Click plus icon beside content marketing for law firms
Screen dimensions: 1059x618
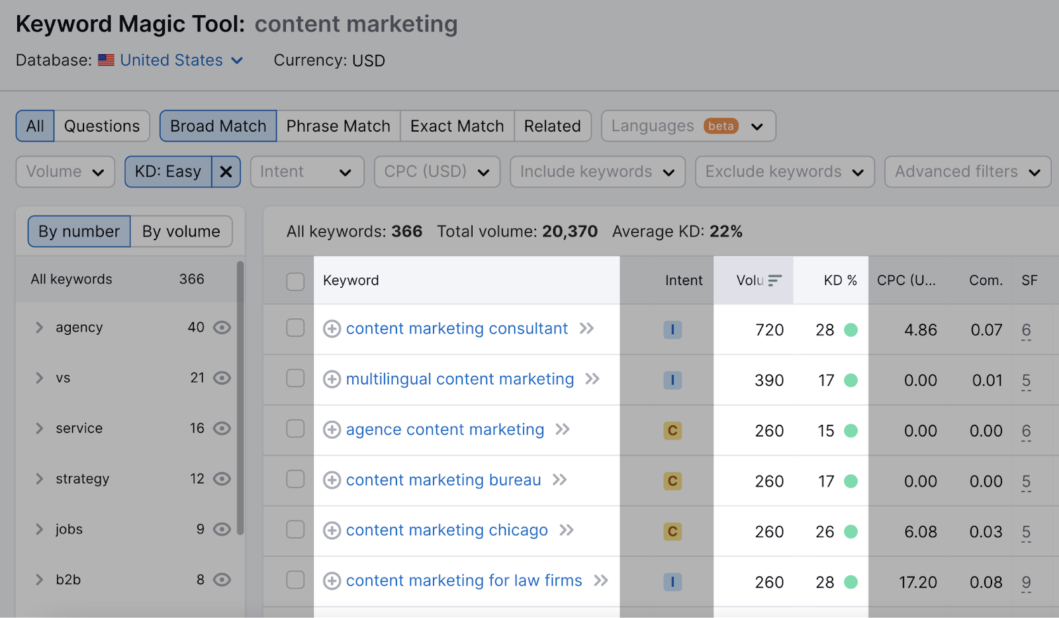tap(332, 581)
